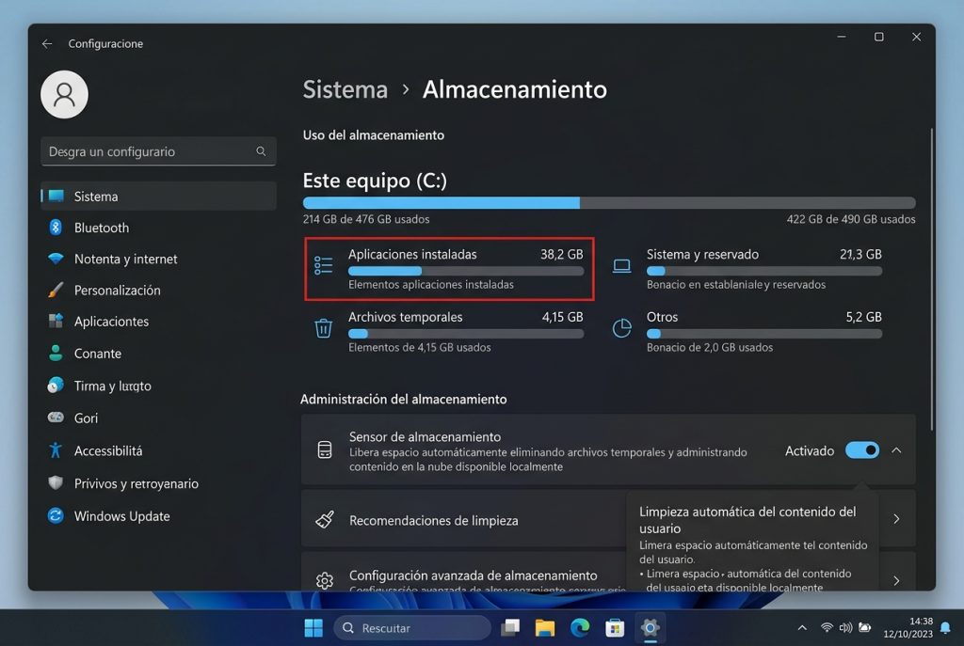Open Microsoft Store from the taskbar
This screenshot has height=646, width=964.
click(615, 627)
